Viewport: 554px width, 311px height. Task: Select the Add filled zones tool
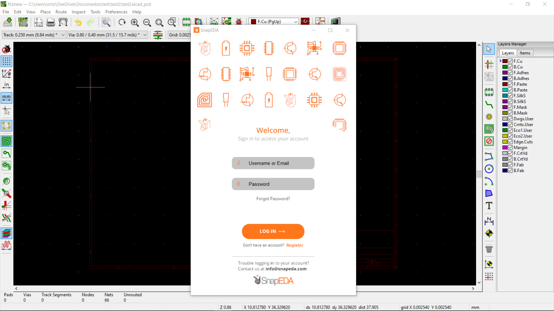coord(489,129)
